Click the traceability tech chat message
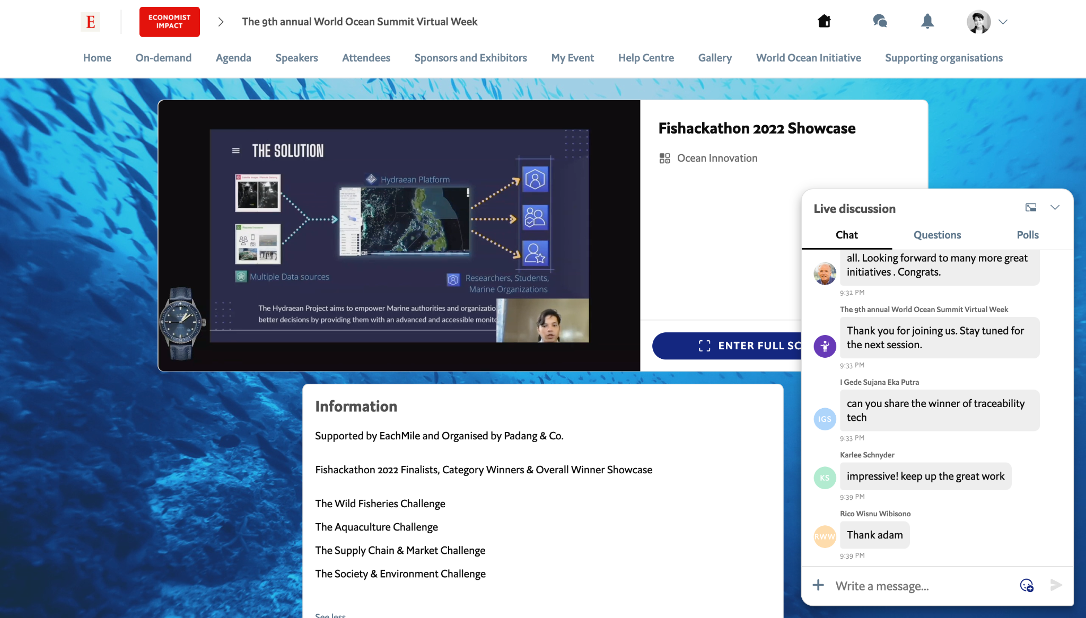The height and width of the screenshot is (618, 1086). pos(940,410)
